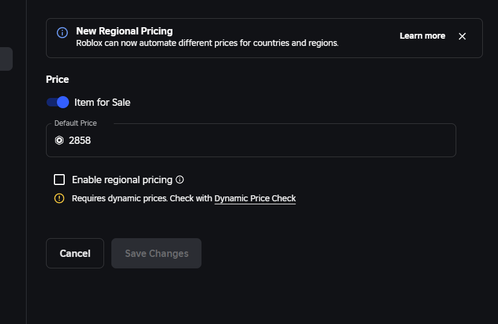Click the blue info icon in the banner

pyautogui.click(x=62, y=33)
